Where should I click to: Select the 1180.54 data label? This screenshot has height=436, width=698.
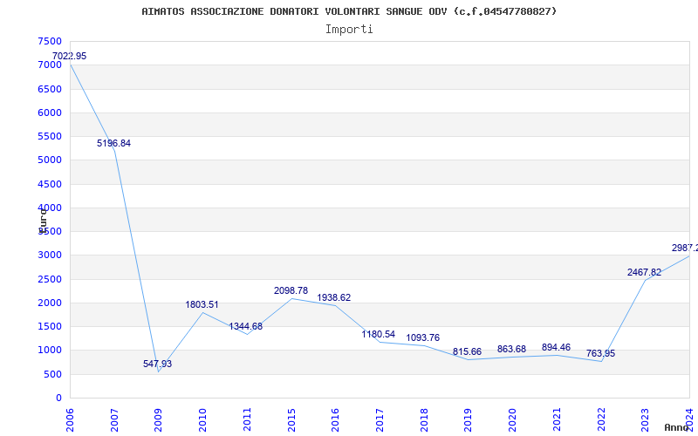click(379, 334)
